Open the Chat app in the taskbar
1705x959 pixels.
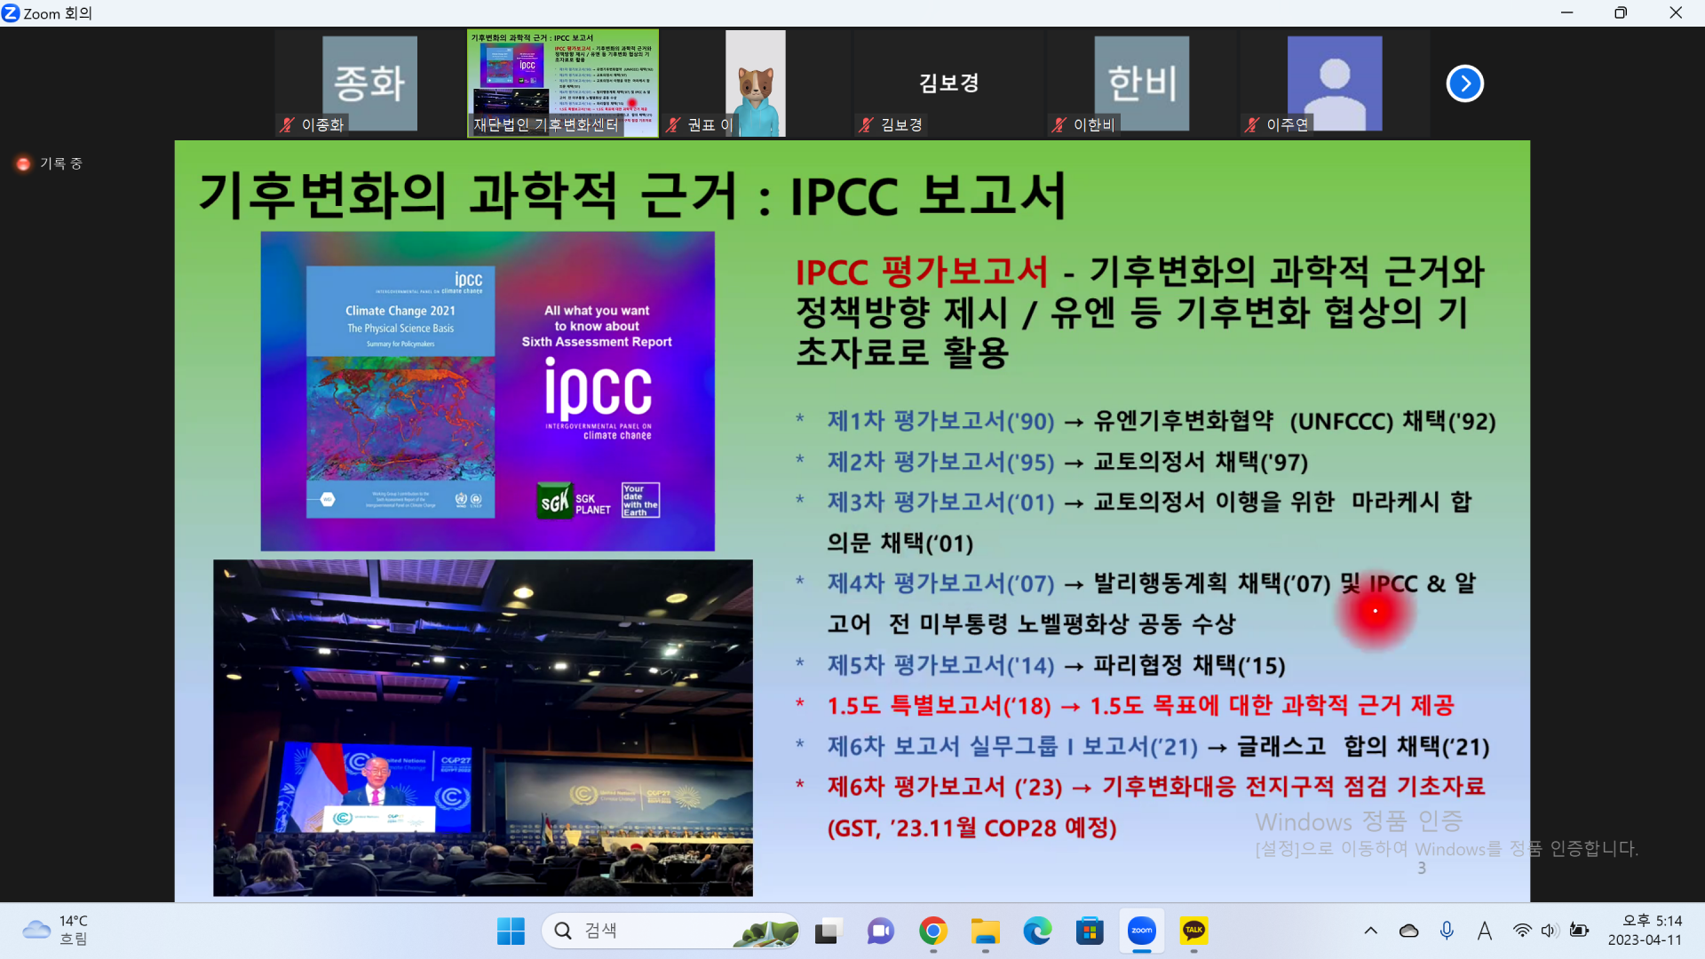tap(880, 931)
